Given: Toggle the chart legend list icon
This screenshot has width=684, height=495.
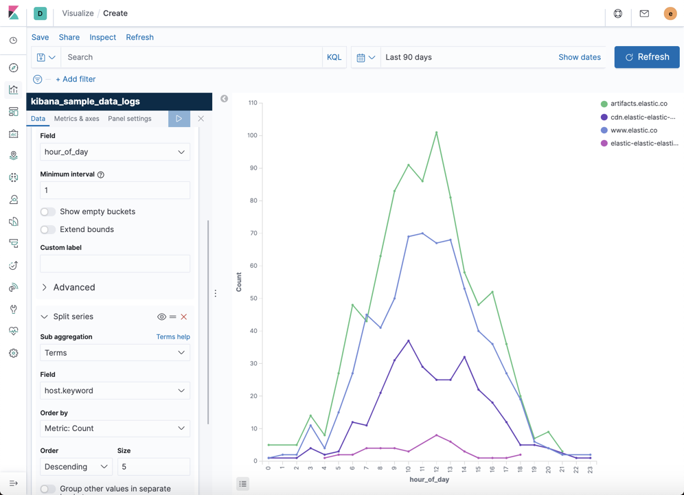Looking at the screenshot, I should tap(243, 483).
